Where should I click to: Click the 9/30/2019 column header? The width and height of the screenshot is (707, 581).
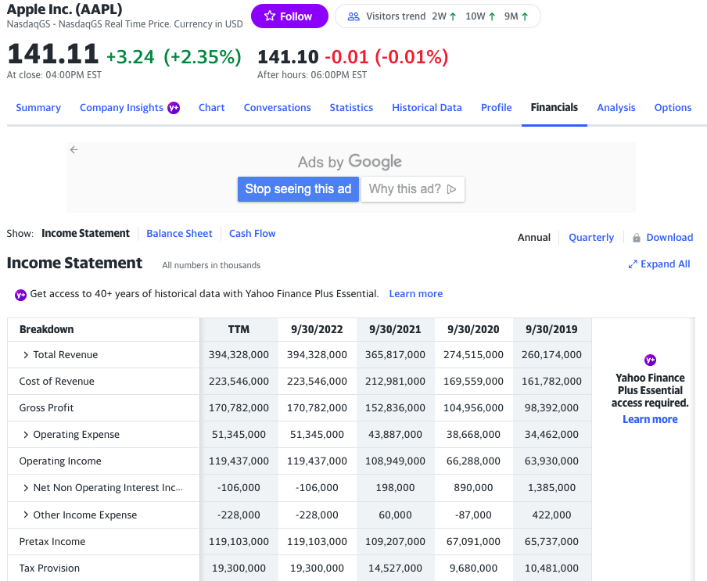pos(551,329)
